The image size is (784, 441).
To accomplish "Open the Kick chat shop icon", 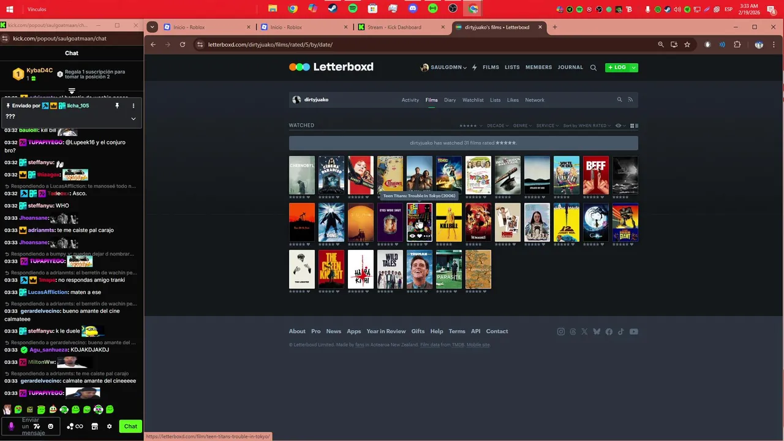I will point(94,426).
